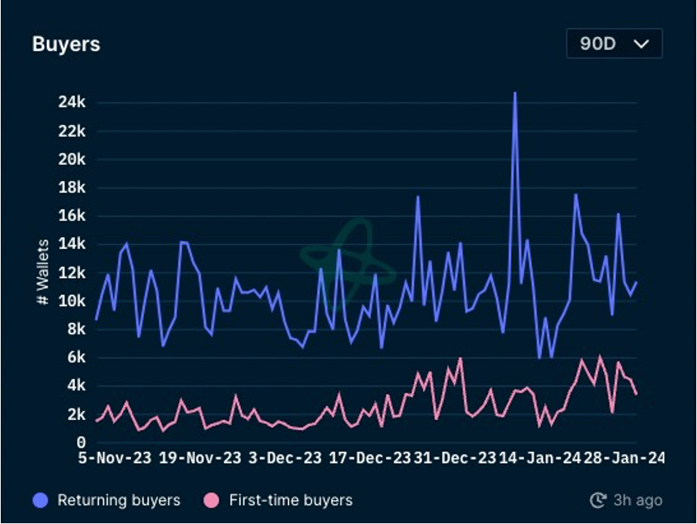This screenshot has width=697, height=524.
Task: Toggle the First-time buyers legend series
Action: coord(278,500)
